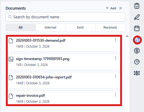144x112 pixels.
Task: Open more options for 20261003-011530-demand.pdf
Action: point(116,40)
